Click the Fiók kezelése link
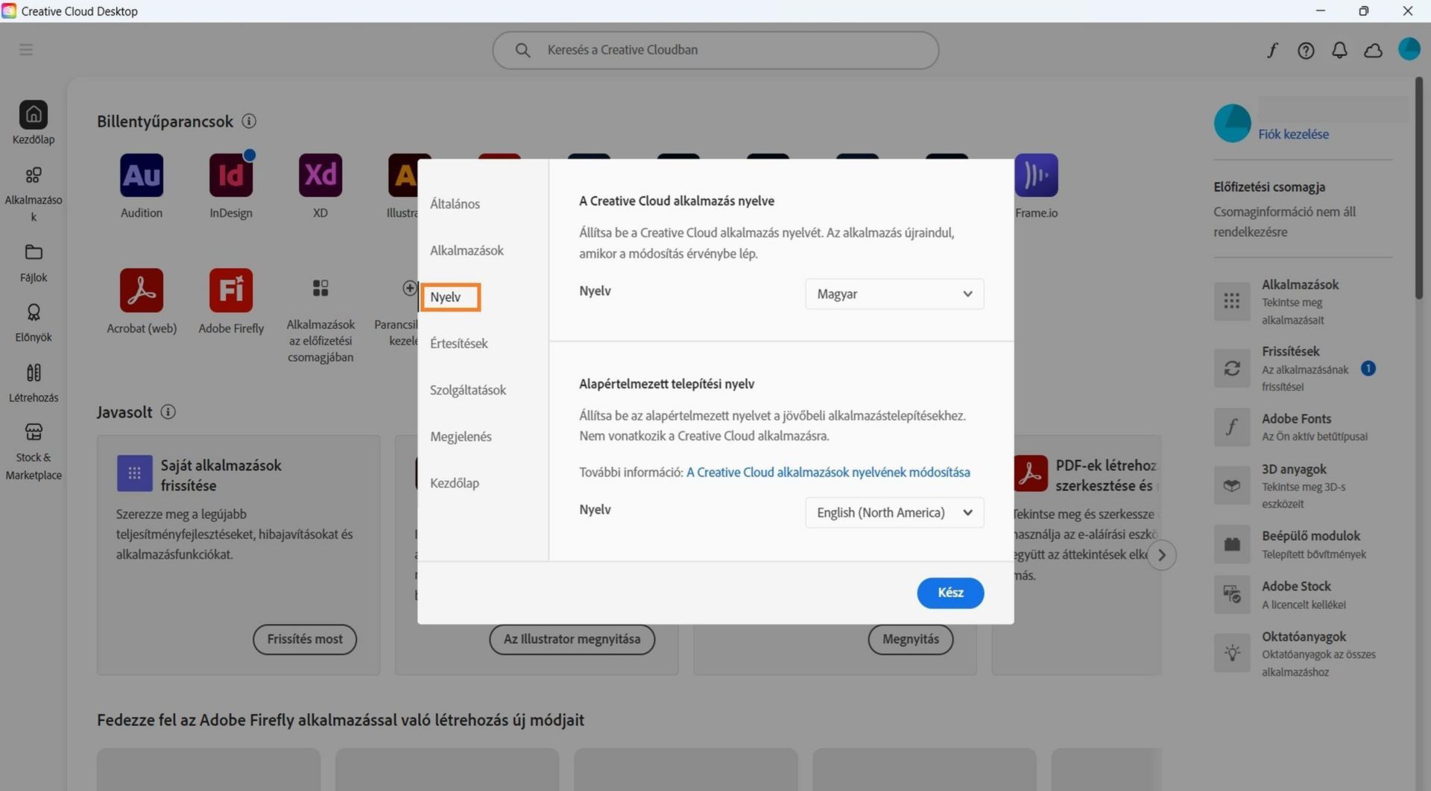Image resolution: width=1431 pixels, height=791 pixels. tap(1293, 134)
